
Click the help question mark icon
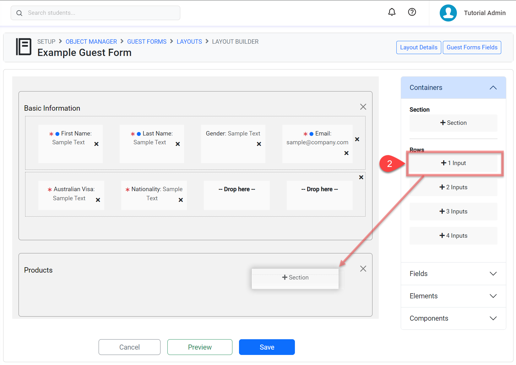(x=412, y=12)
